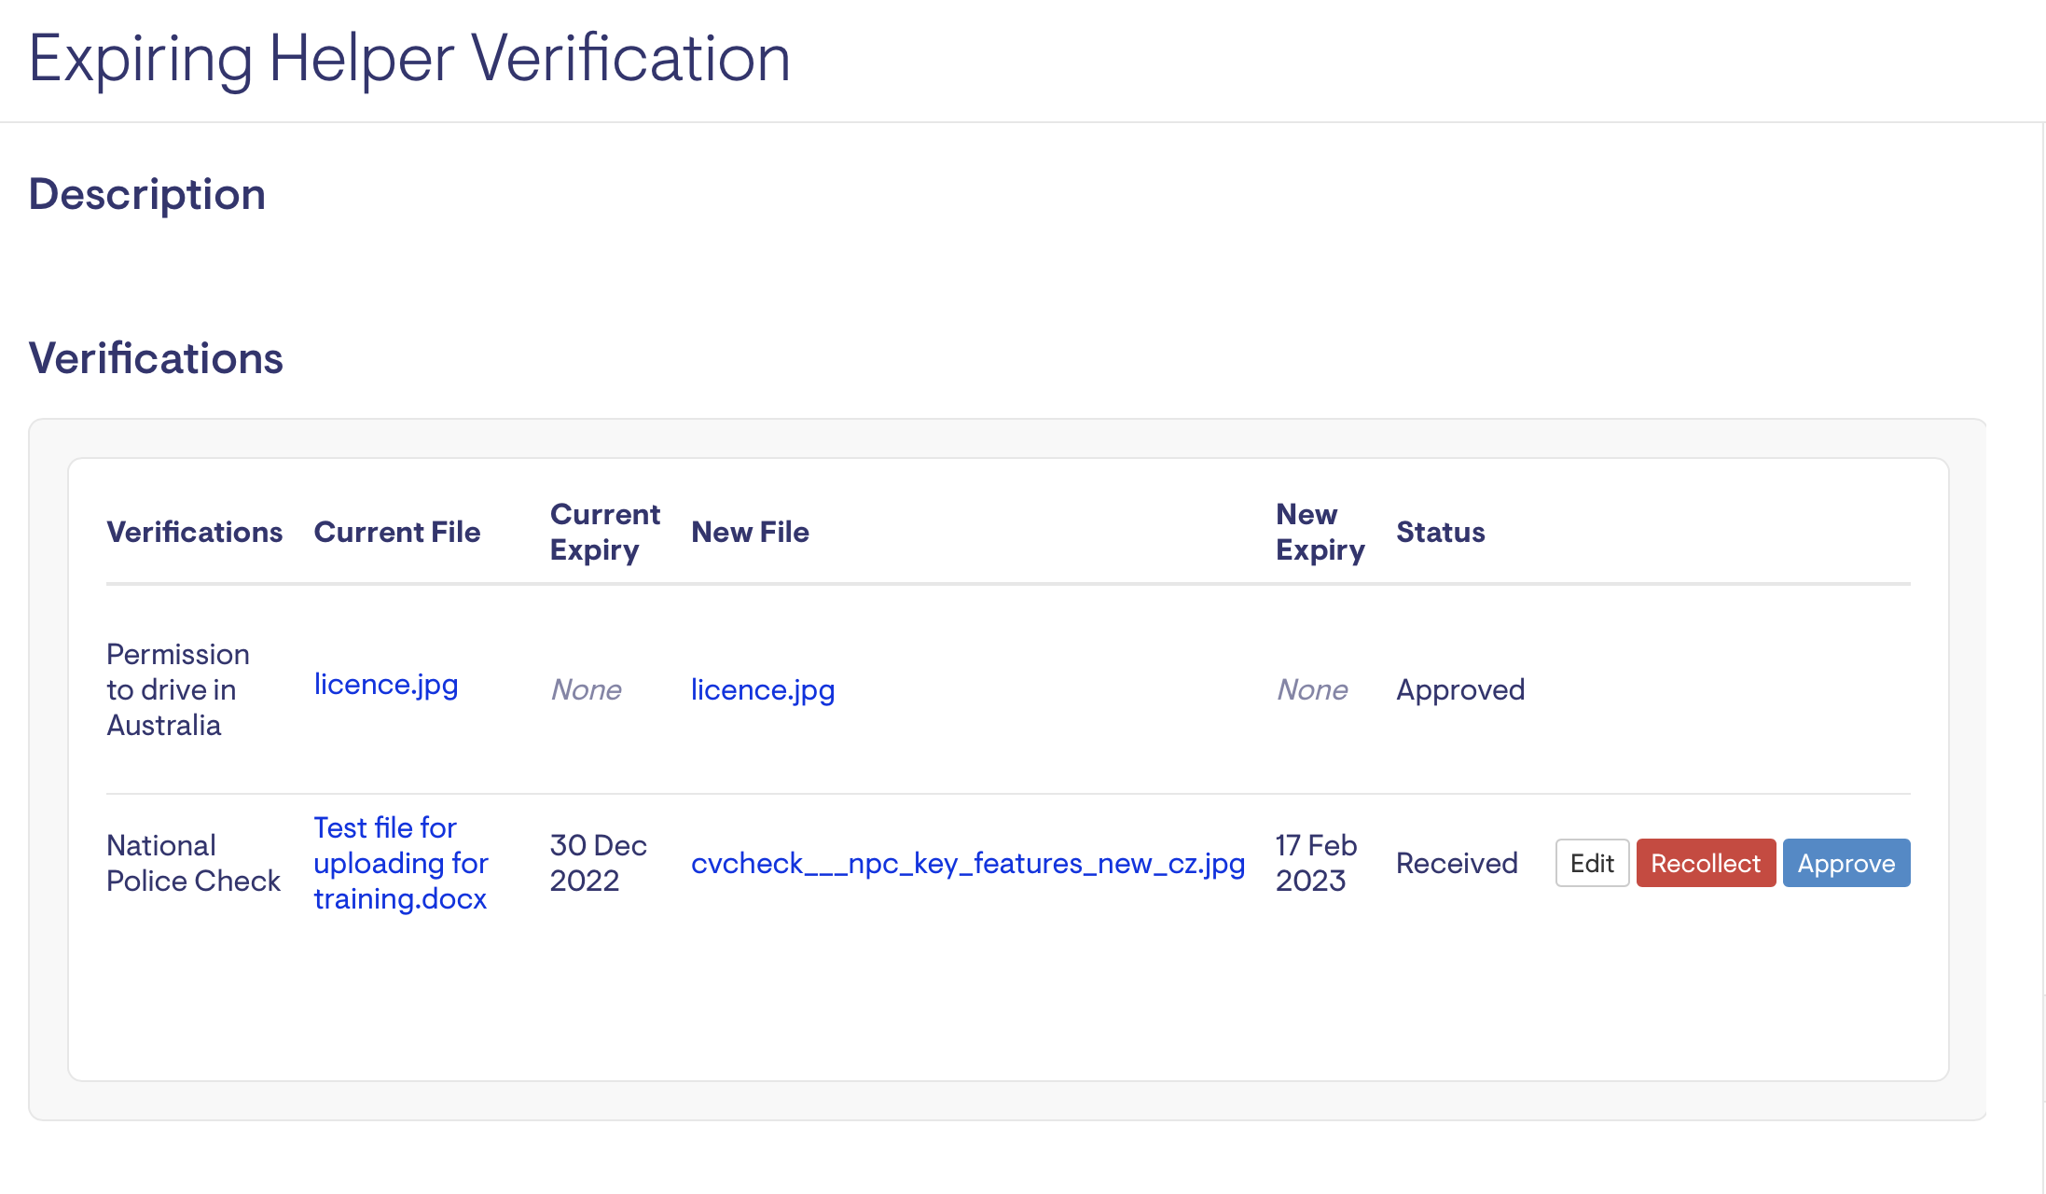Open Test file for uploading for training.docx
This screenshot has height=1194, width=2046.
[x=400, y=863]
